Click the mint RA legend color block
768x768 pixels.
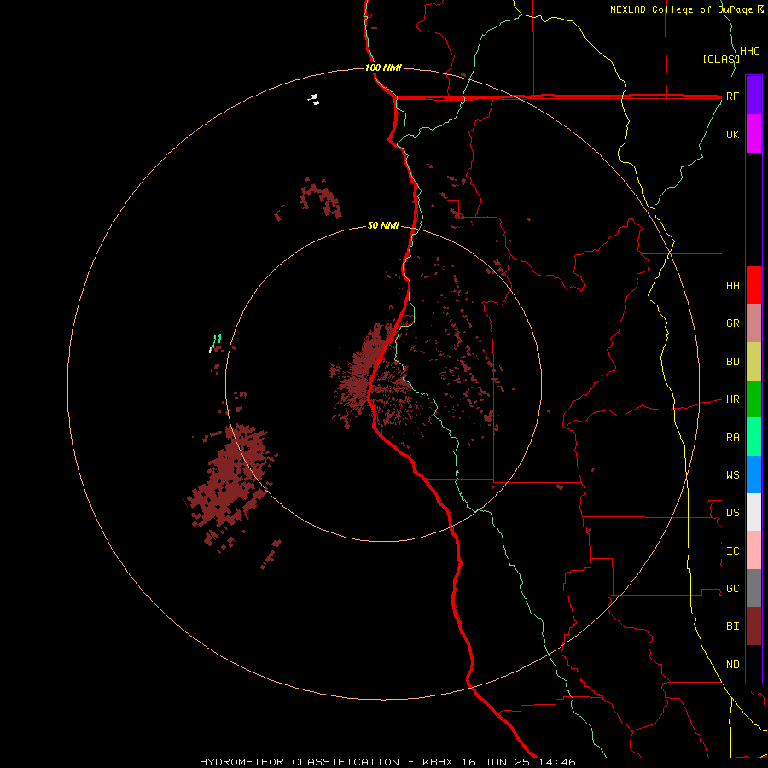[x=753, y=437]
